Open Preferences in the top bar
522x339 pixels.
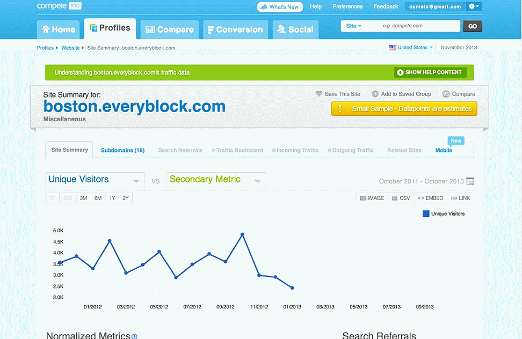(347, 6)
